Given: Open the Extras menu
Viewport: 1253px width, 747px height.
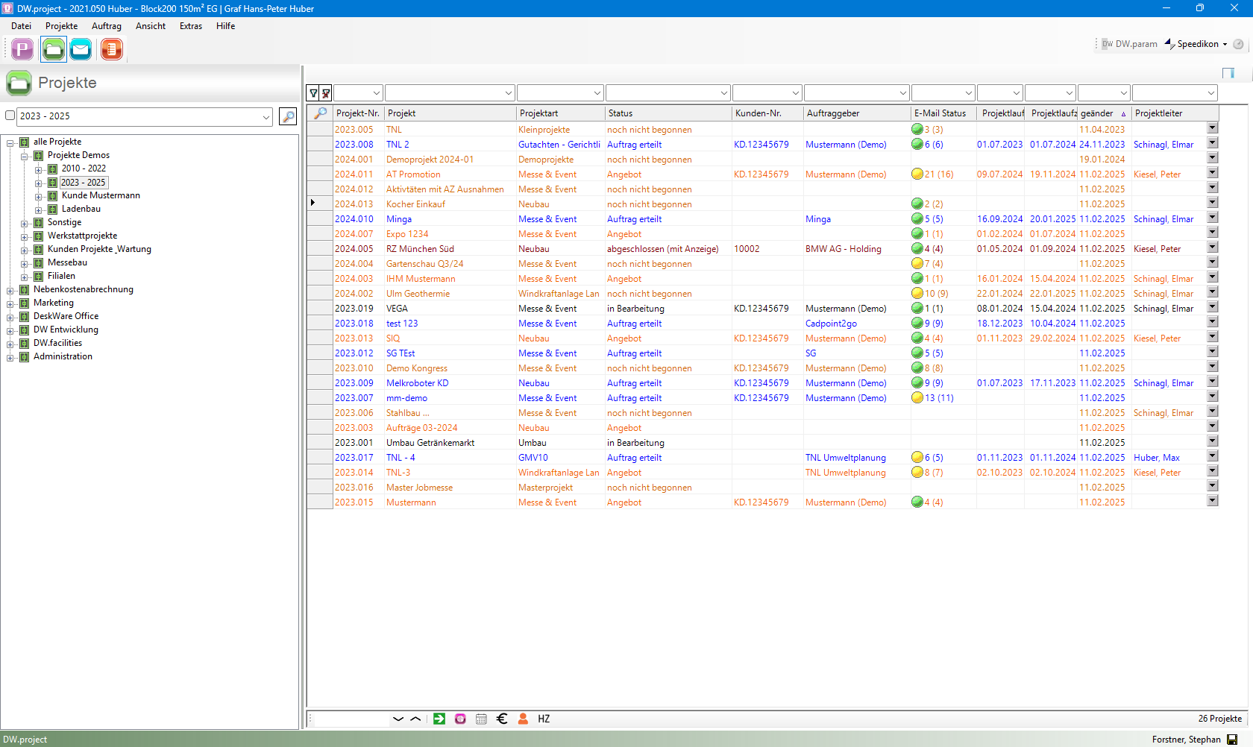Looking at the screenshot, I should (191, 26).
